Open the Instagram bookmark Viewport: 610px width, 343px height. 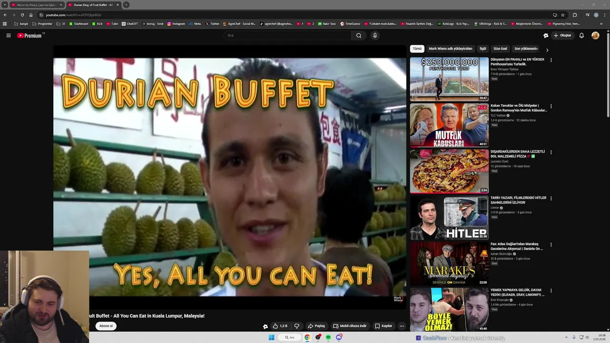tap(176, 24)
